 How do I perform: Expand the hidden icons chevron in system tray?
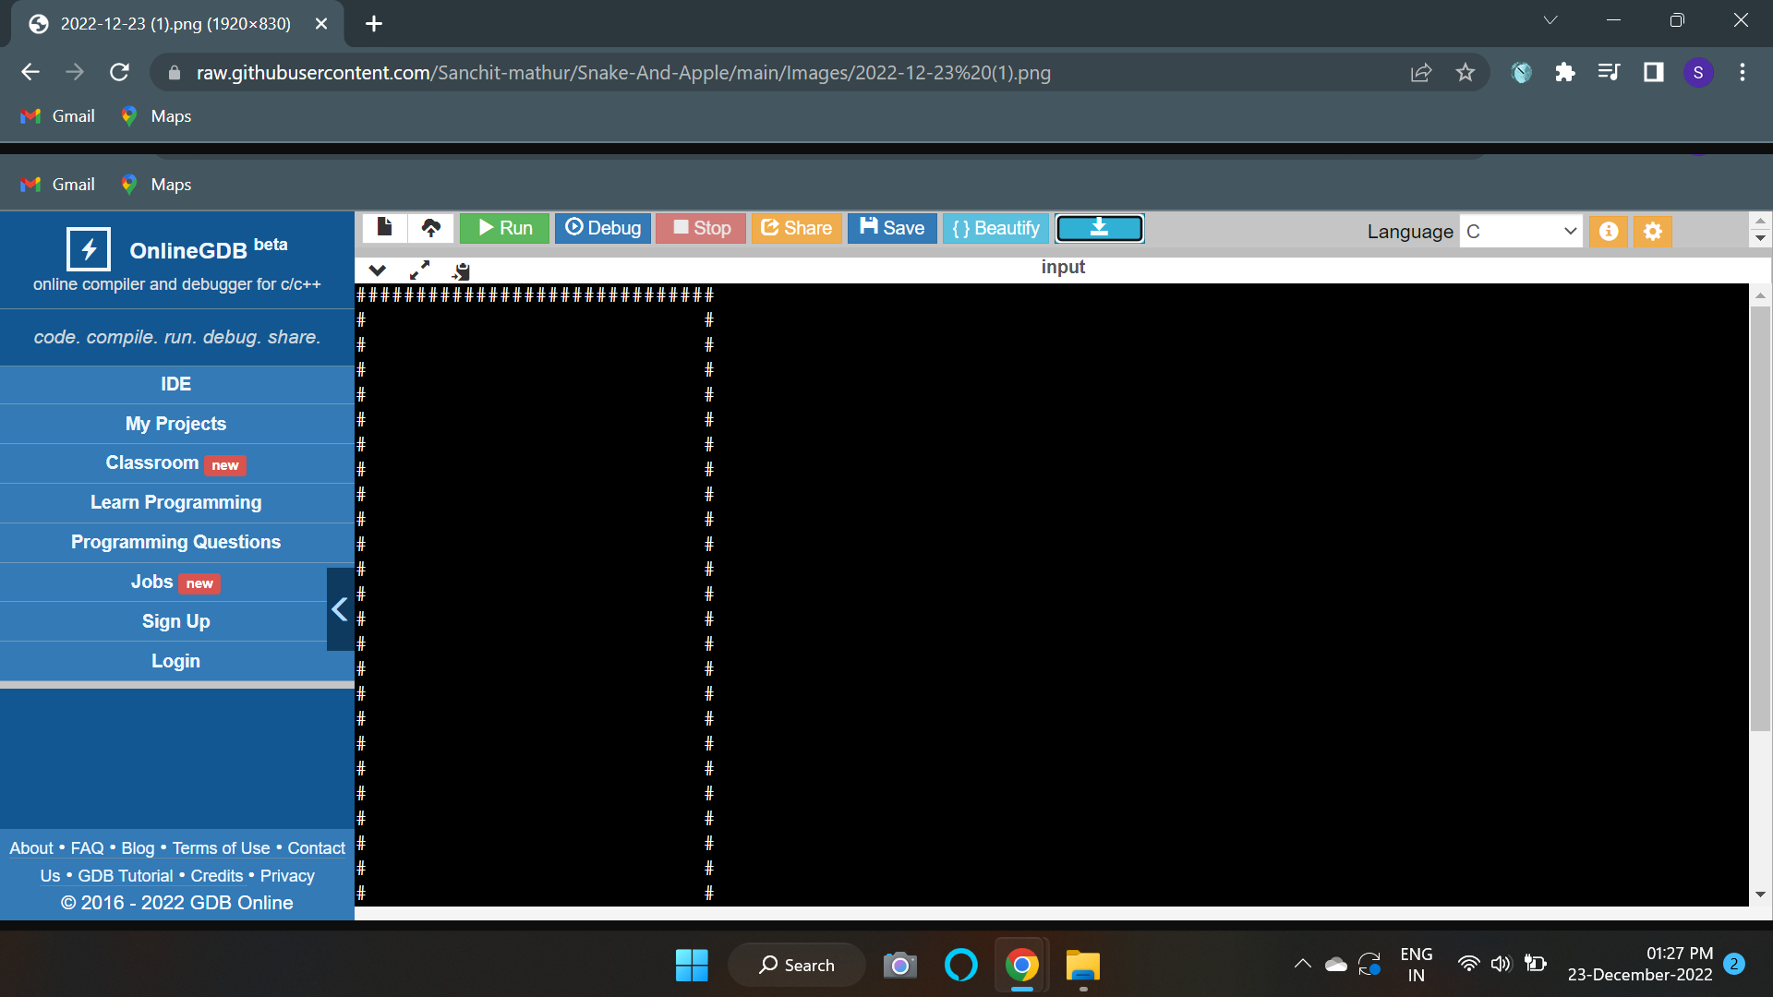click(x=1302, y=963)
